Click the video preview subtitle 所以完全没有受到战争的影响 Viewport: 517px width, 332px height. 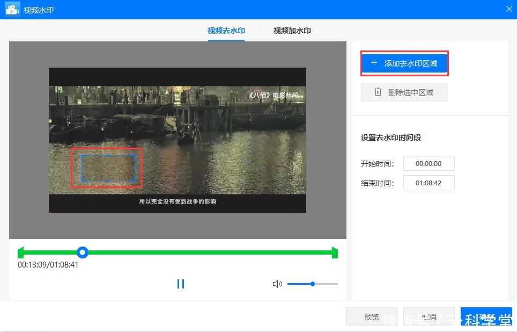pos(178,201)
